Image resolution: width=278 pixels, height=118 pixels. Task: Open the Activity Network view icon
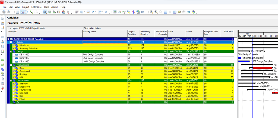[x=27, y=12]
